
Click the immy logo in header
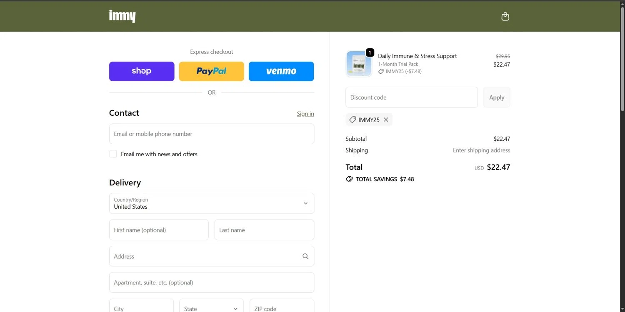(x=122, y=16)
